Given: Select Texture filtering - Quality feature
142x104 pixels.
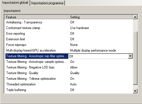Looking at the screenshot, I should tap(22, 73).
